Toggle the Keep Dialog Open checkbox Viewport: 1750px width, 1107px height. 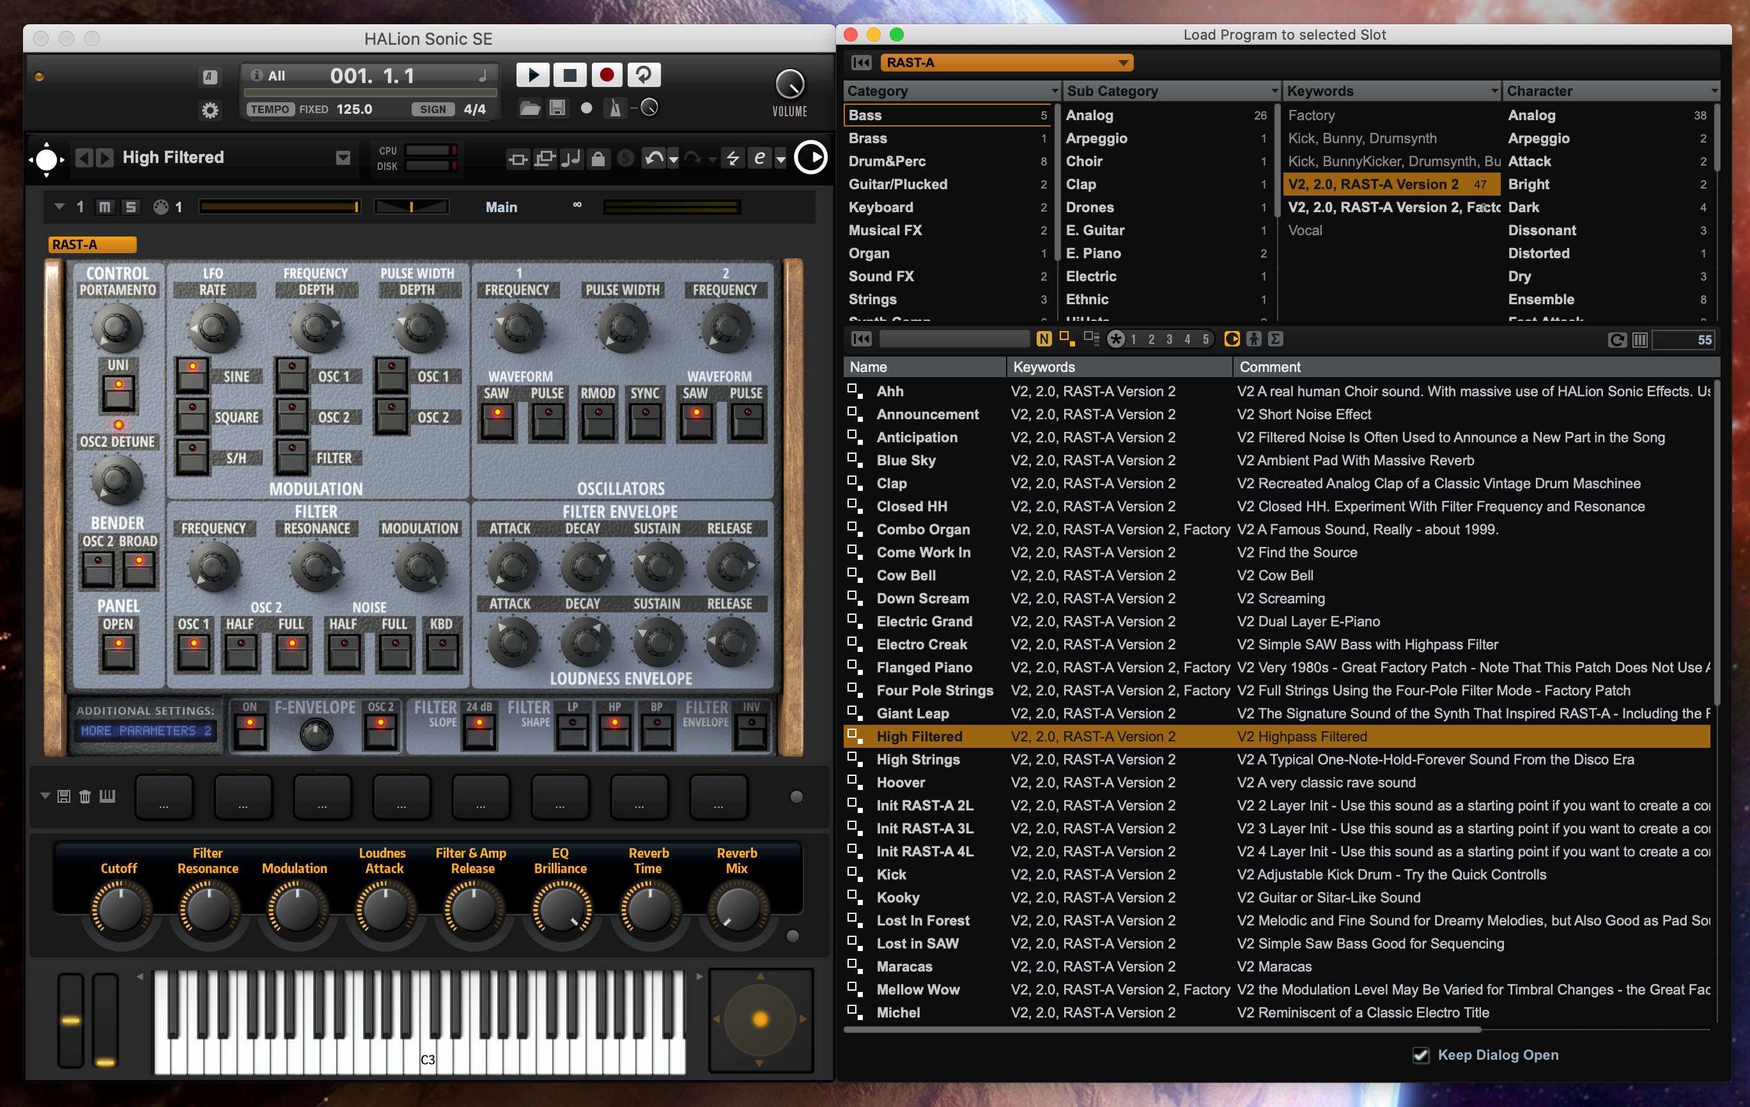point(1421,1055)
